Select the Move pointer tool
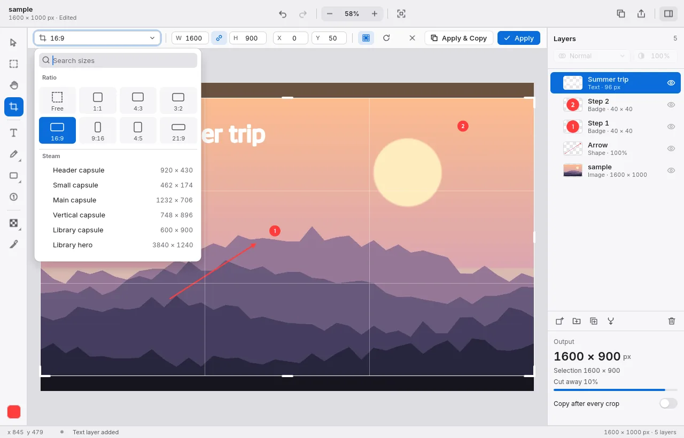 pos(14,43)
